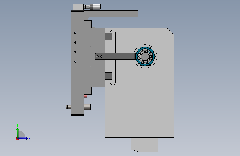Select the hex nut beside the top cylinder
This screenshot has height=156, width=240.
click(87, 7)
